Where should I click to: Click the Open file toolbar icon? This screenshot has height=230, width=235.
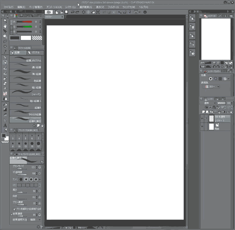pos(61,12)
